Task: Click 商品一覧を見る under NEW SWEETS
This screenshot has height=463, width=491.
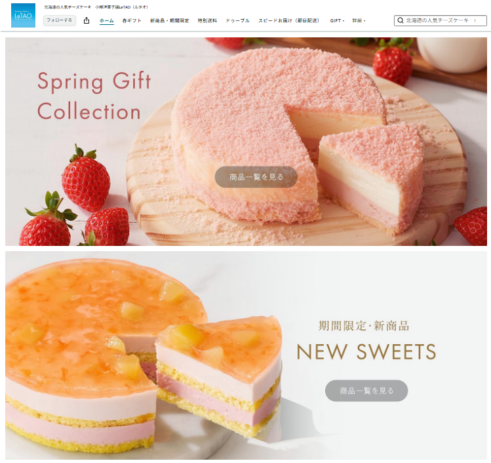Action: pos(366,391)
